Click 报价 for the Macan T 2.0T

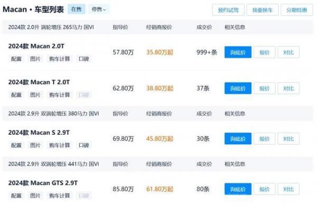(265, 88)
